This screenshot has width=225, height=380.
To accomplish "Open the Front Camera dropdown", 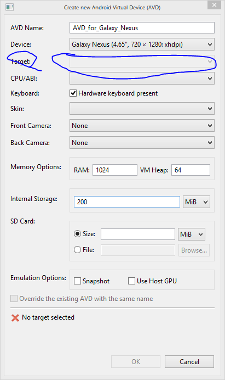I will tap(142, 126).
